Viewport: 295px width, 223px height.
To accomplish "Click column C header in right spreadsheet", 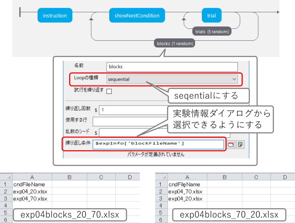I will pos(257,177).
